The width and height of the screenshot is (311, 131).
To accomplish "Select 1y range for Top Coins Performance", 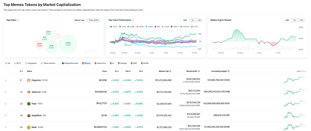I will [192, 20].
